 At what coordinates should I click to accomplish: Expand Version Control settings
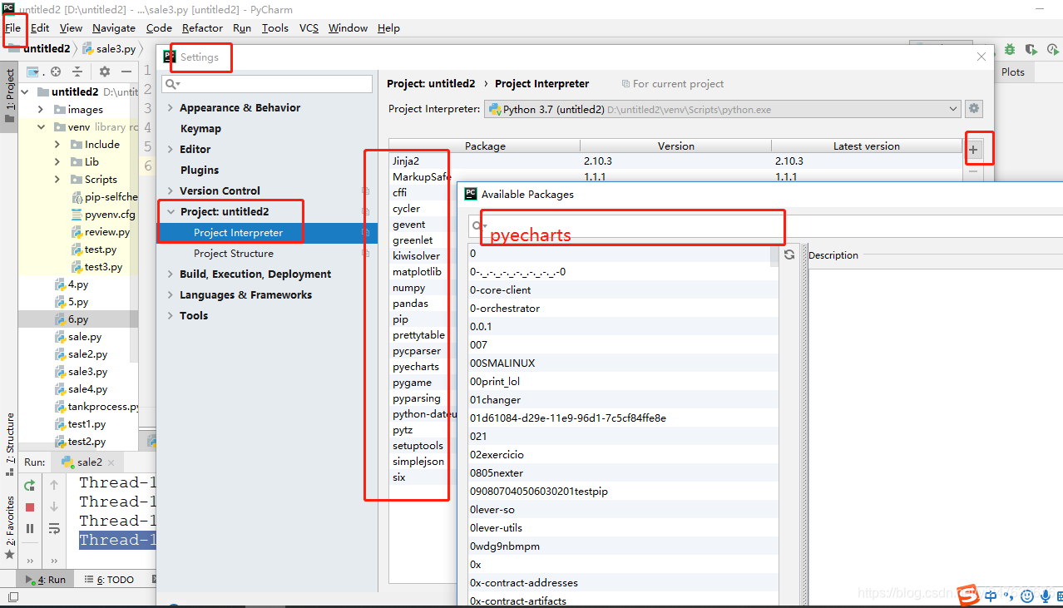click(x=171, y=191)
